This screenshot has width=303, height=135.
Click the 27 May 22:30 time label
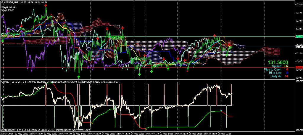click(181, 134)
